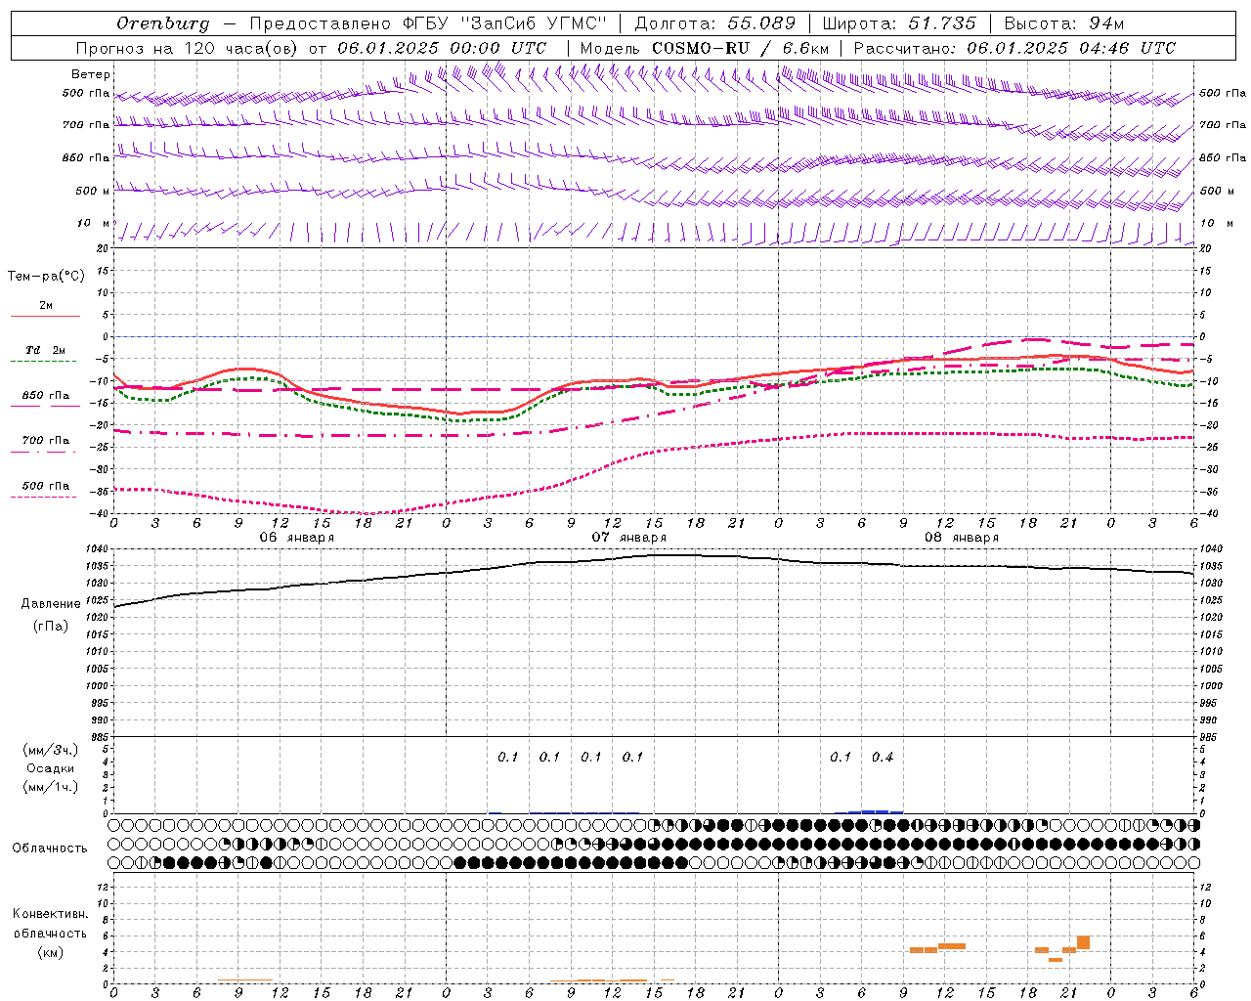Select the Прогноз на 120 часа(ов) text
The height and width of the screenshot is (1001, 1251).
click(188, 48)
